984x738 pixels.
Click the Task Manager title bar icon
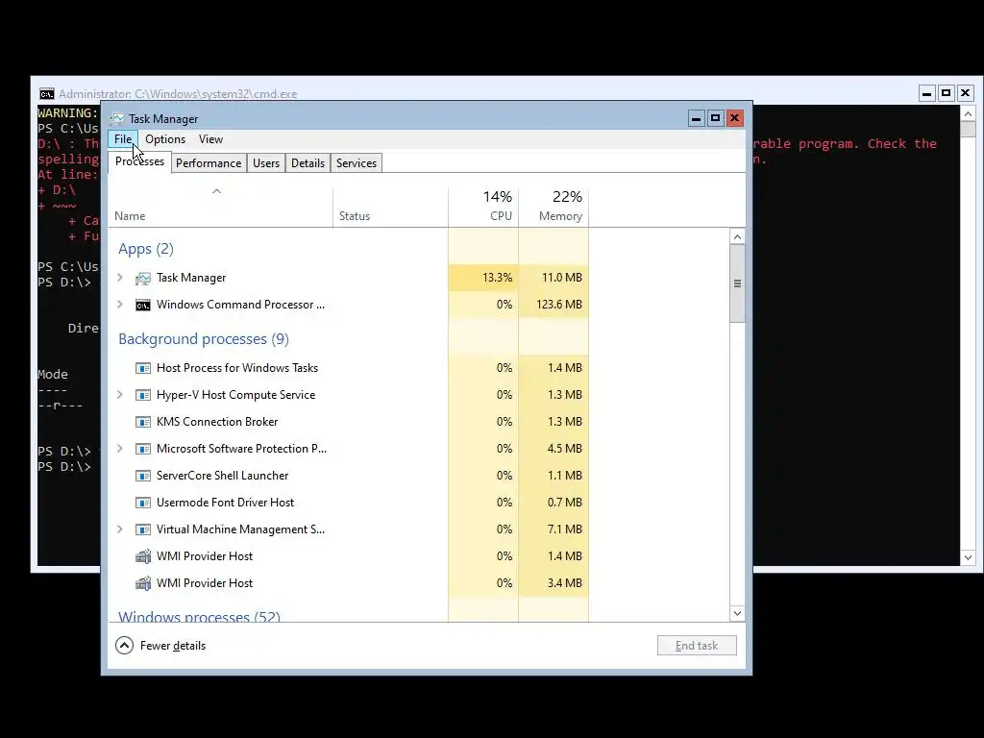[x=116, y=118]
